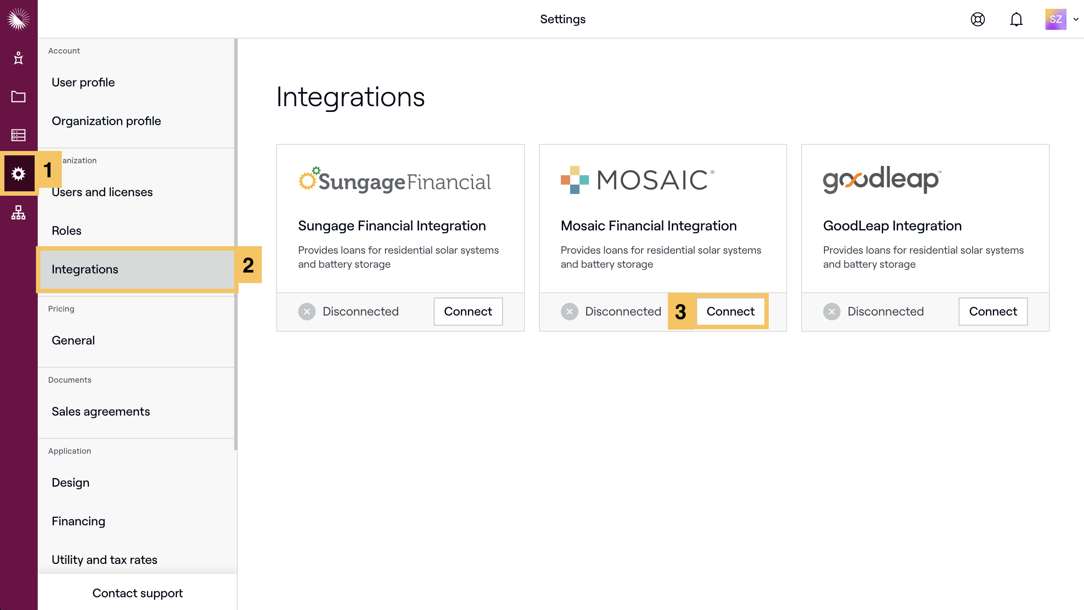Open the leads person icon in sidebar
1084x610 pixels.
[x=18, y=58]
